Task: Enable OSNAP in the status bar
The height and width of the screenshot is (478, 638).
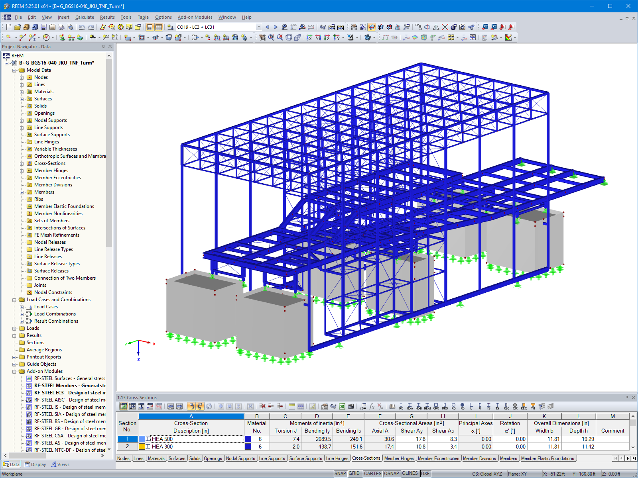Action: (x=392, y=473)
